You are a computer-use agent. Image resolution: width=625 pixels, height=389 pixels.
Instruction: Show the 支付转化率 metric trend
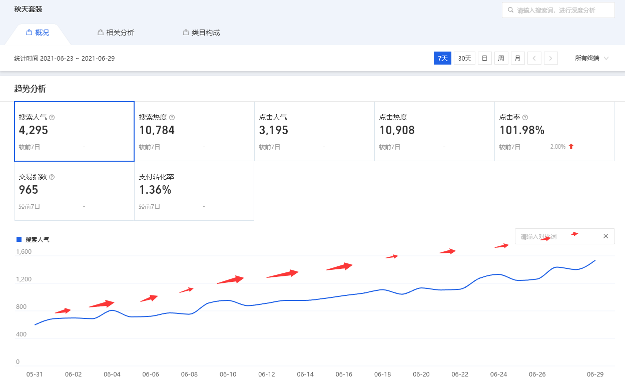194,191
